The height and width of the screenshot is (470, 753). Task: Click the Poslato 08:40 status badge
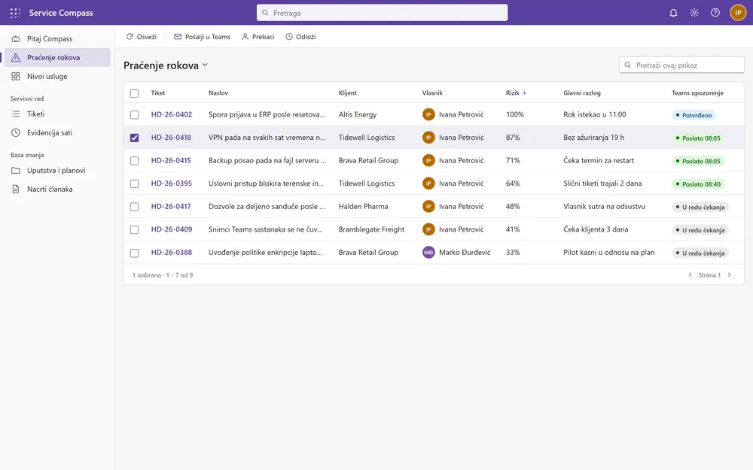[698, 184]
